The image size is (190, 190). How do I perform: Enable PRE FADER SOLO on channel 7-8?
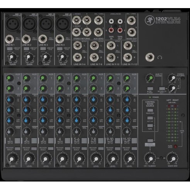[x=101, y=149]
